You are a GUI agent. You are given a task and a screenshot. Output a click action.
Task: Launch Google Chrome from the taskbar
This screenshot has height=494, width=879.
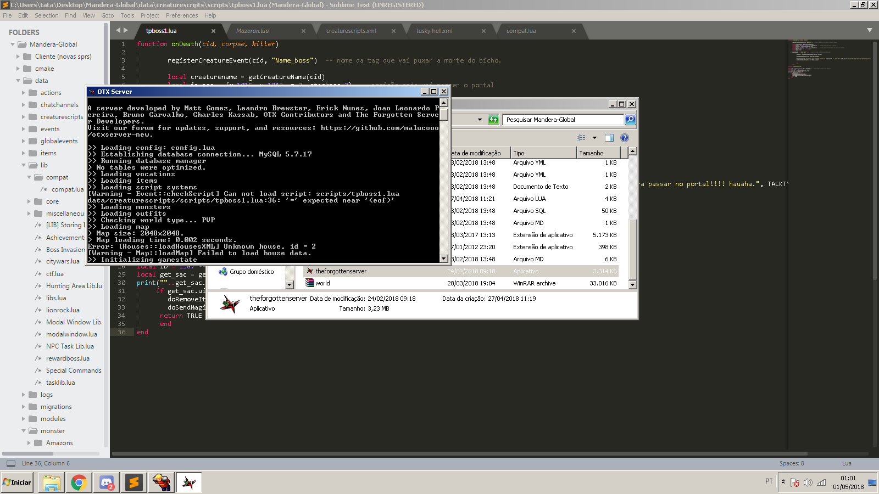tap(79, 482)
